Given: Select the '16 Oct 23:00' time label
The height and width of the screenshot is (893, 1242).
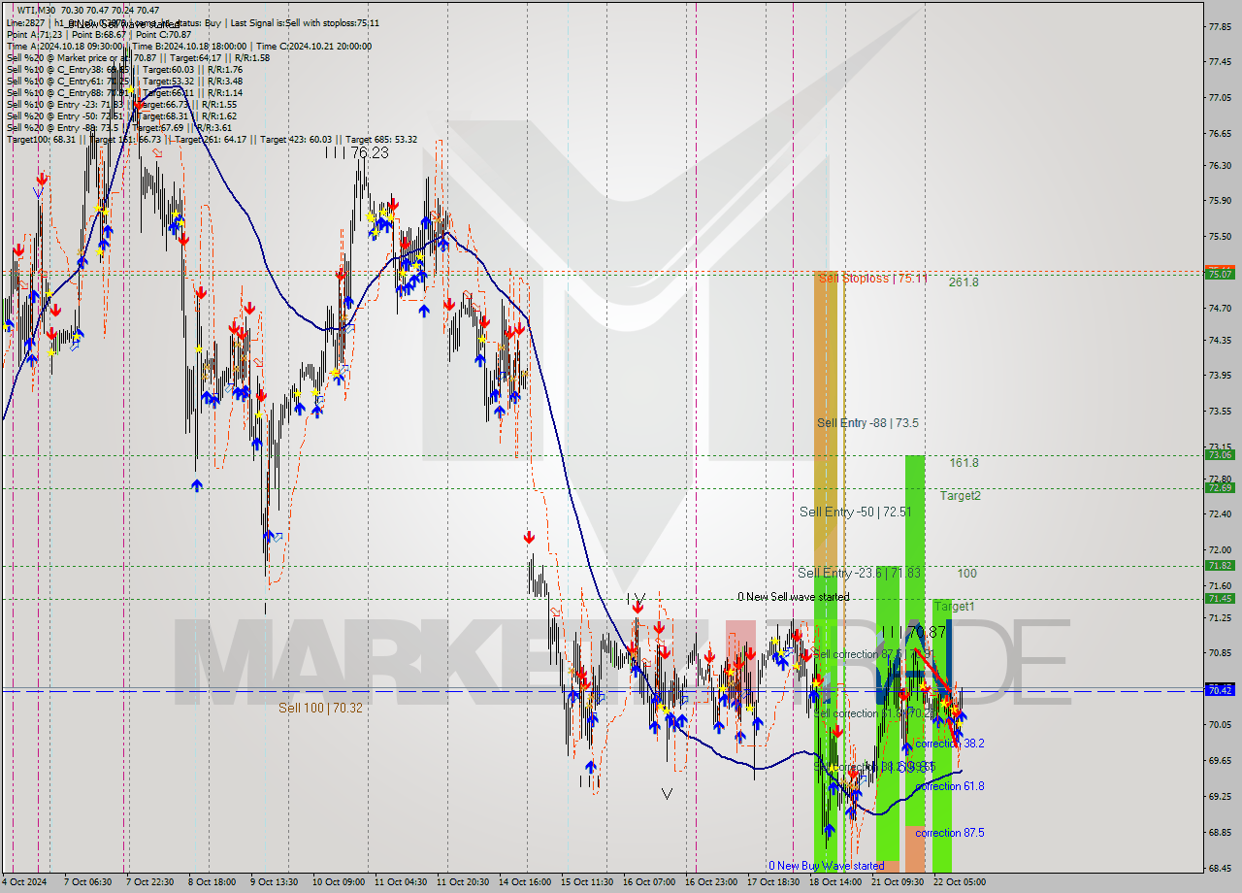Looking at the screenshot, I should click(713, 882).
